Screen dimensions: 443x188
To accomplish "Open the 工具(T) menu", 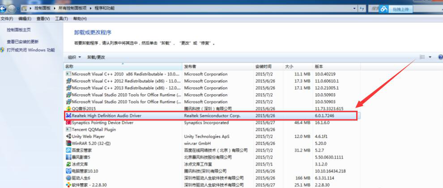I will point(61,19).
